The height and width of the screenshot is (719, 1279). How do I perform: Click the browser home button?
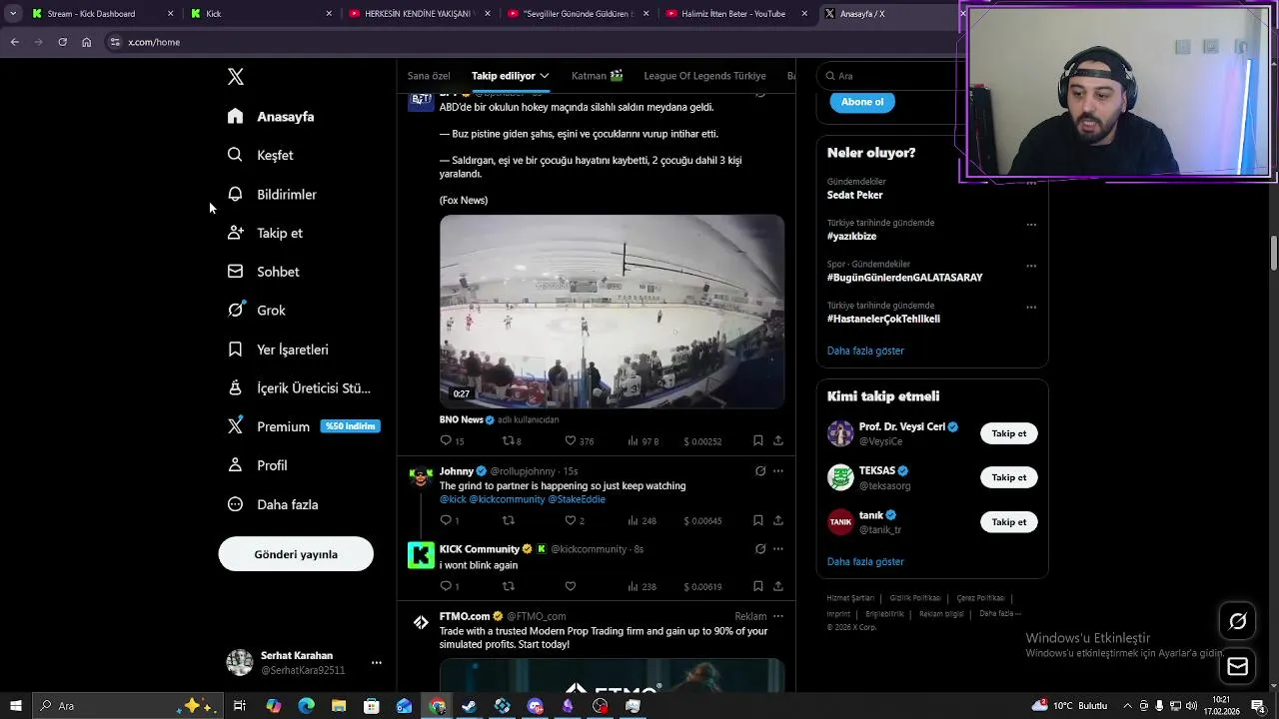tap(87, 42)
